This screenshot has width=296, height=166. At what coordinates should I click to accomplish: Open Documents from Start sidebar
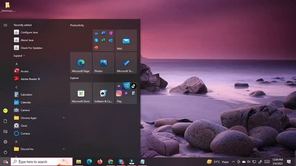(6, 121)
